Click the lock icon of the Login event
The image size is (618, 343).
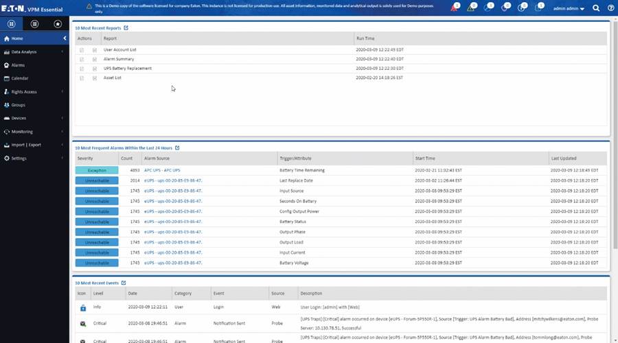click(83, 308)
